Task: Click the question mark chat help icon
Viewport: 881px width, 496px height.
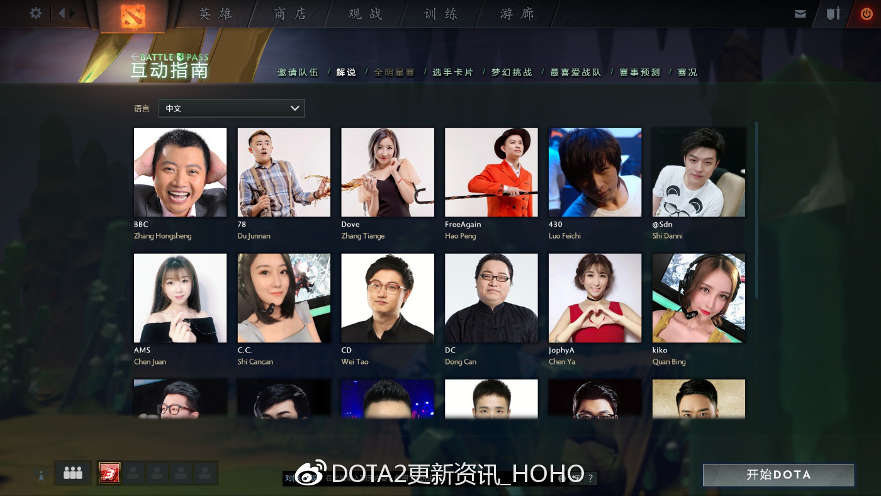Action: (590, 478)
